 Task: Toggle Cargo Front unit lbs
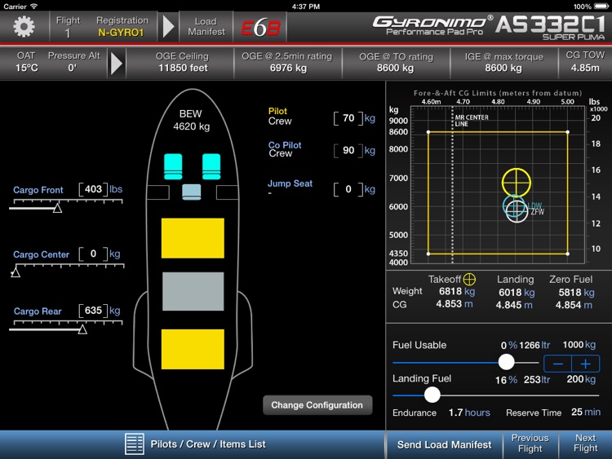pyautogui.click(x=116, y=189)
